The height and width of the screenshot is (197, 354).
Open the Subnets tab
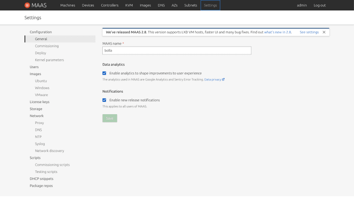pyautogui.click(x=191, y=5)
